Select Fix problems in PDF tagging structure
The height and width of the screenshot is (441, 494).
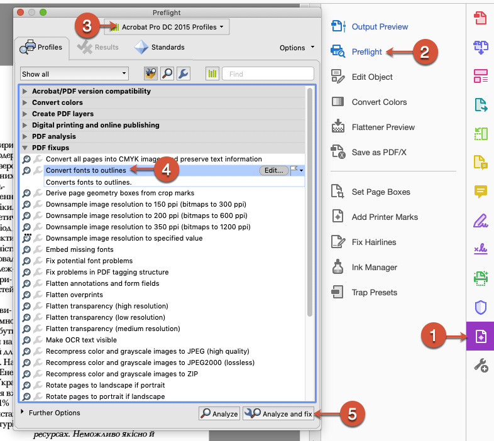[x=107, y=272]
